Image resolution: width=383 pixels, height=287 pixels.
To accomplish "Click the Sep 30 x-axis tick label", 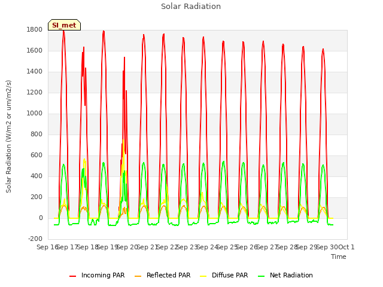I will pos(327,247).
